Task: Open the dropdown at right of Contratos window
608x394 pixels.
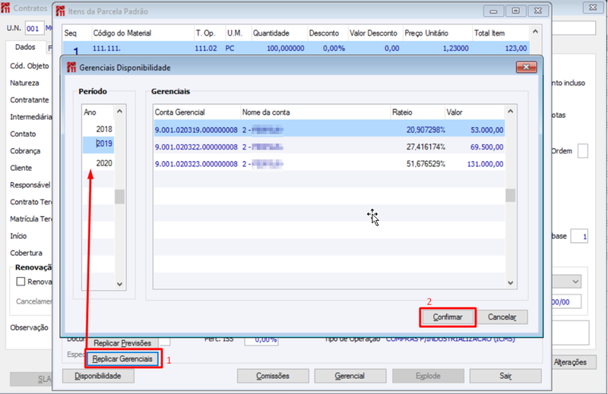Action: pos(576,281)
